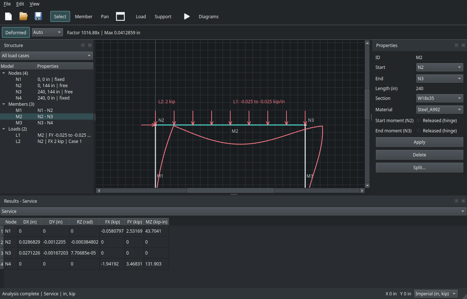The image size is (467, 299).
Task: Click the canvas scroll-right arrow
Action: (x=362, y=190)
